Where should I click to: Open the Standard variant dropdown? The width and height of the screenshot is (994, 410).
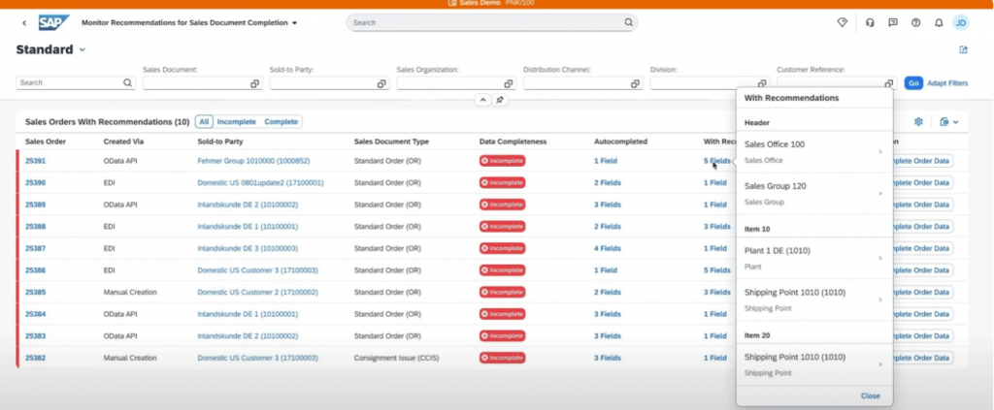coord(83,50)
